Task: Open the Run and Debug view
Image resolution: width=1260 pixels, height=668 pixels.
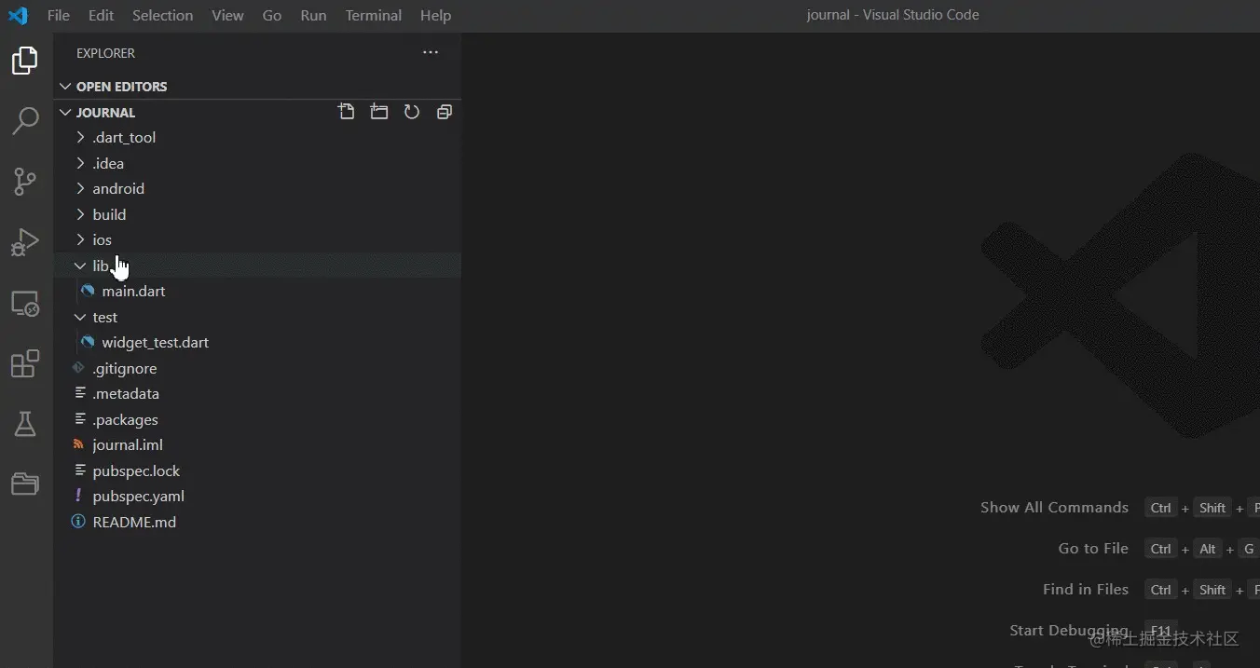Action: (25, 242)
